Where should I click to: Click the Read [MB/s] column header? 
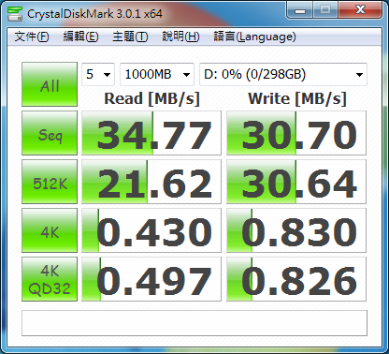click(x=151, y=98)
